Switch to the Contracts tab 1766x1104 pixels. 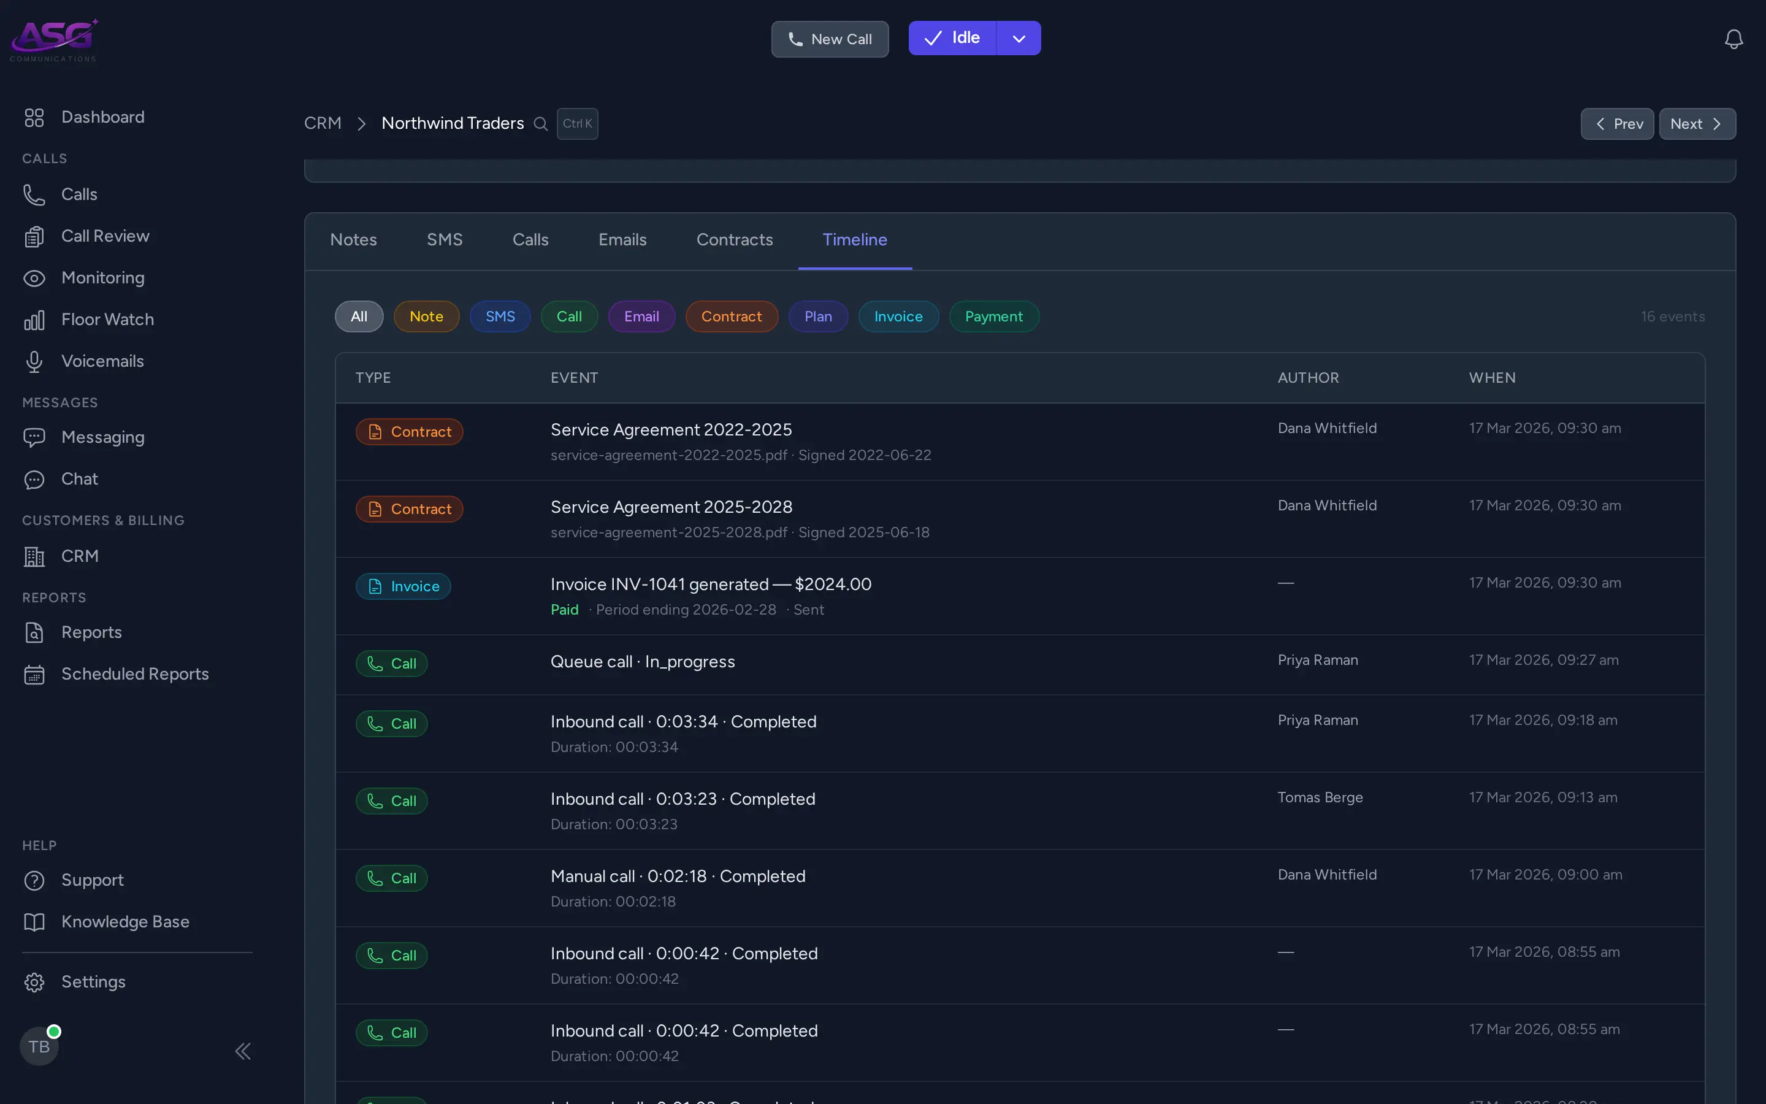pos(734,240)
